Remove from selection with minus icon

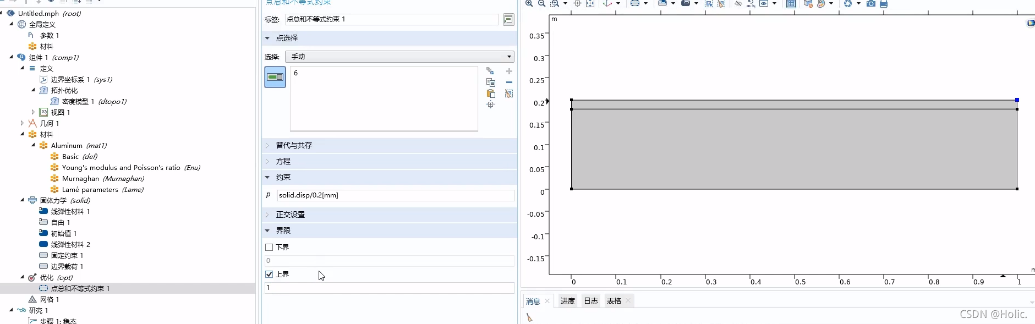click(x=509, y=82)
